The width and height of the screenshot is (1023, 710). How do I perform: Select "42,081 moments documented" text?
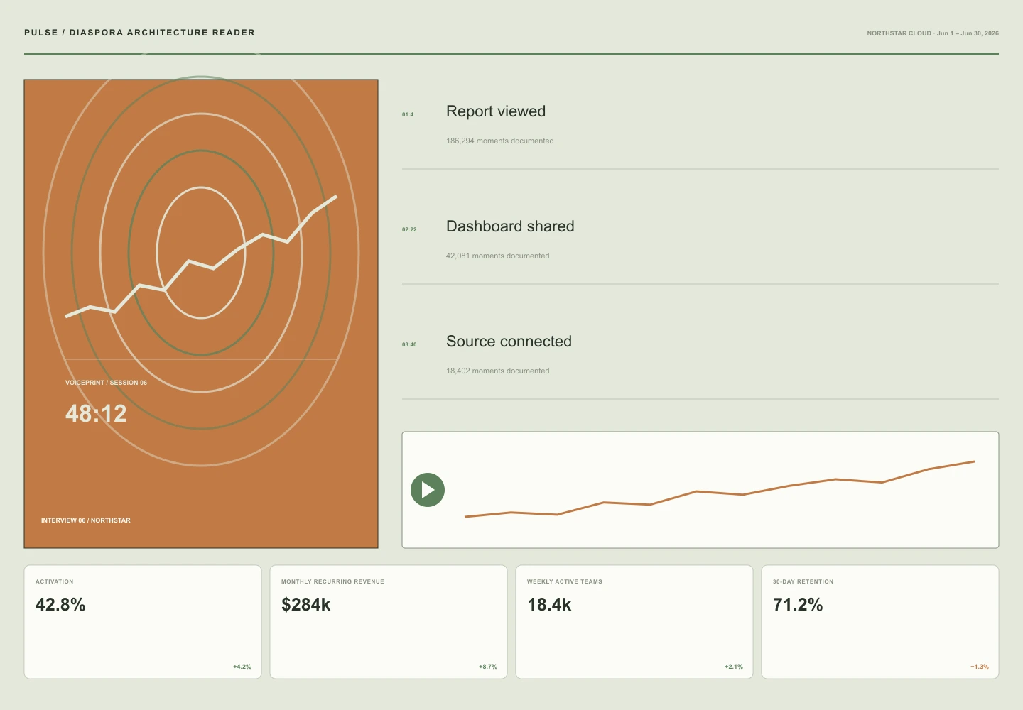497,256
